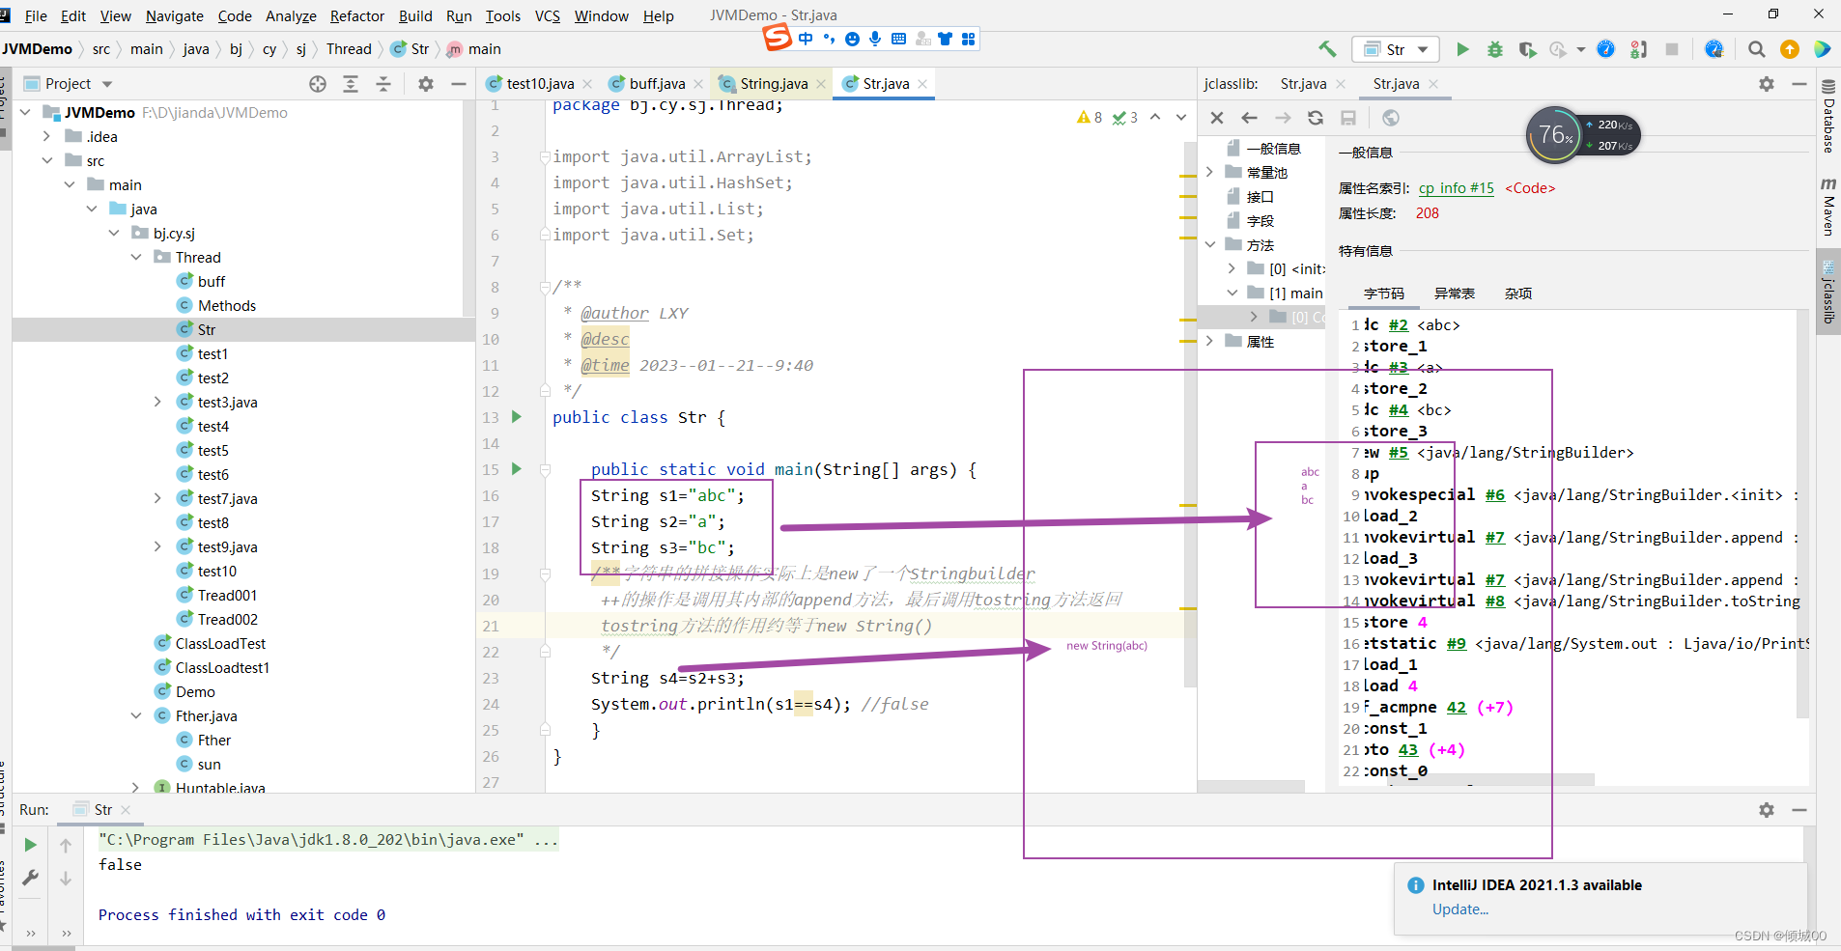Select the 异常表 tab
The image size is (1841, 951).
point(1454,294)
